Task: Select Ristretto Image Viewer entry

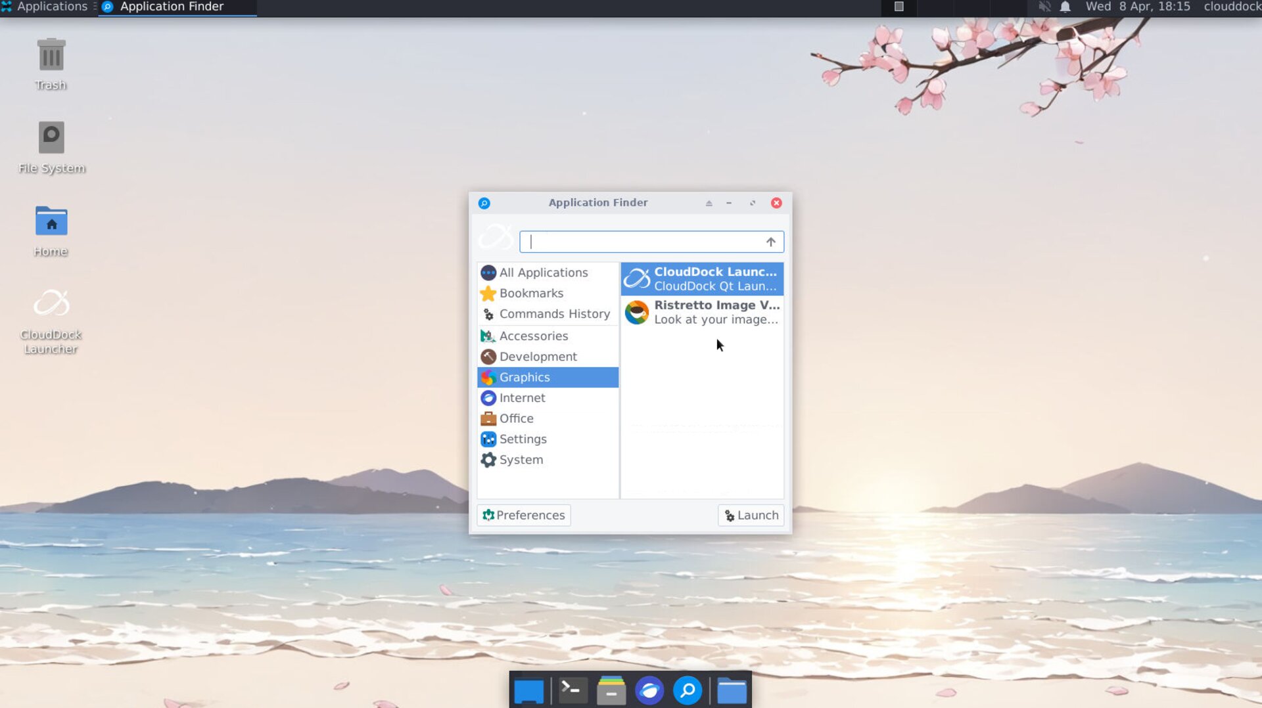Action: (702, 313)
